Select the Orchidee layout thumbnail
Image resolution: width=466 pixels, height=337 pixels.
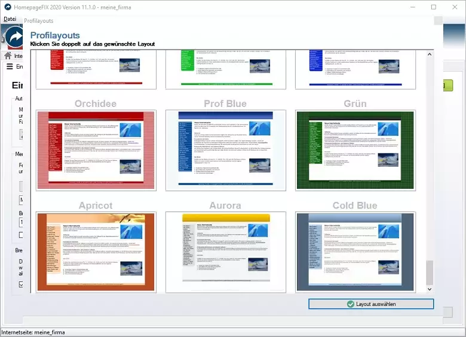96,151
